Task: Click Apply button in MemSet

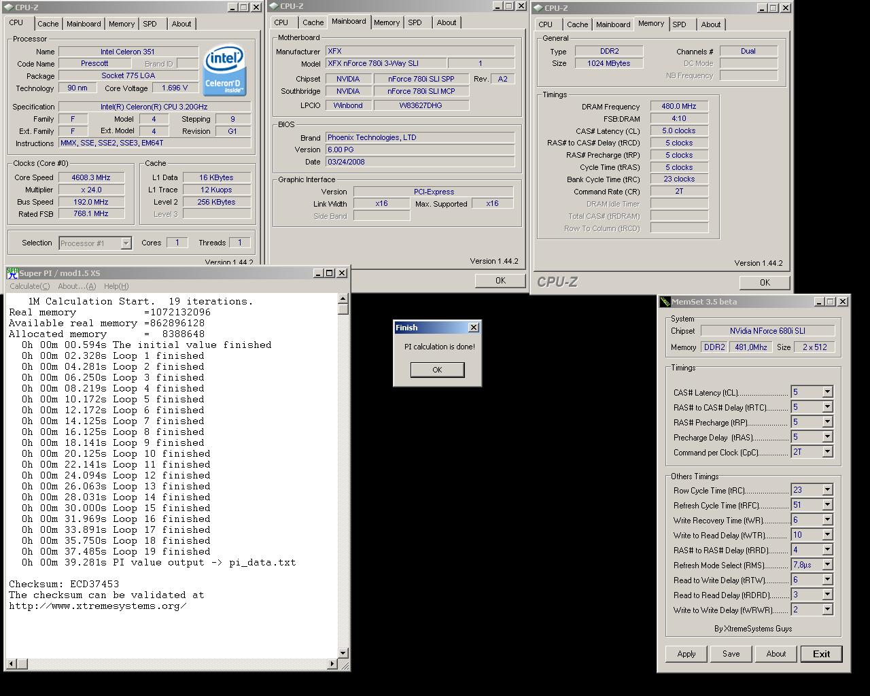Action: pos(686,654)
